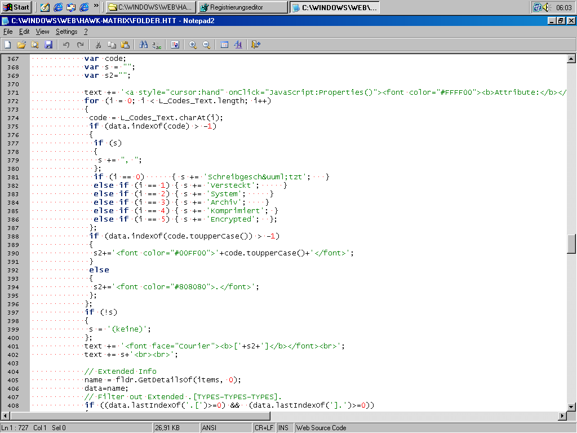Click CR+LF line ending indicator
The image size is (577, 433).
click(x=264, y=428)
